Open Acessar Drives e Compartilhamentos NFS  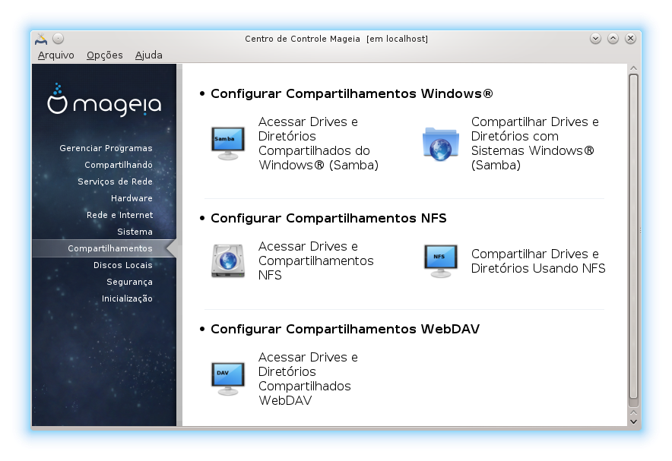[316, 260]
